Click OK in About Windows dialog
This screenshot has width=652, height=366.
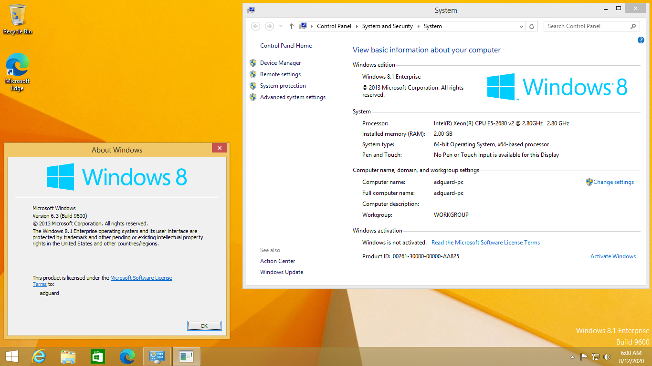204,326
